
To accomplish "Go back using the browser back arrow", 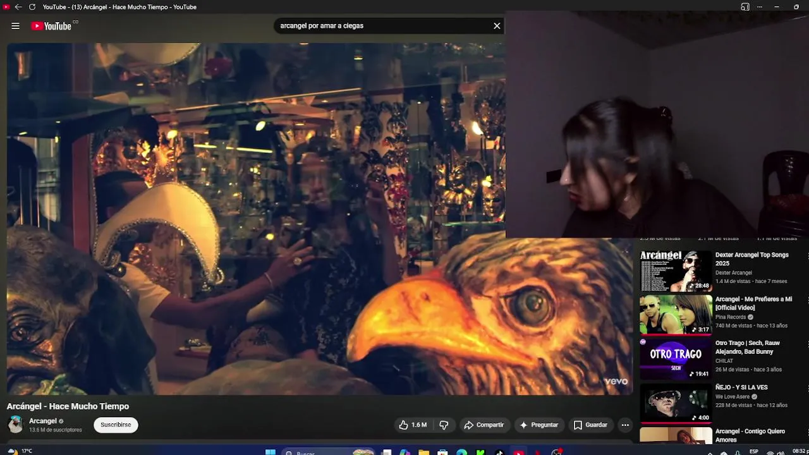I will pyautogui.click(x=18, y=7).
